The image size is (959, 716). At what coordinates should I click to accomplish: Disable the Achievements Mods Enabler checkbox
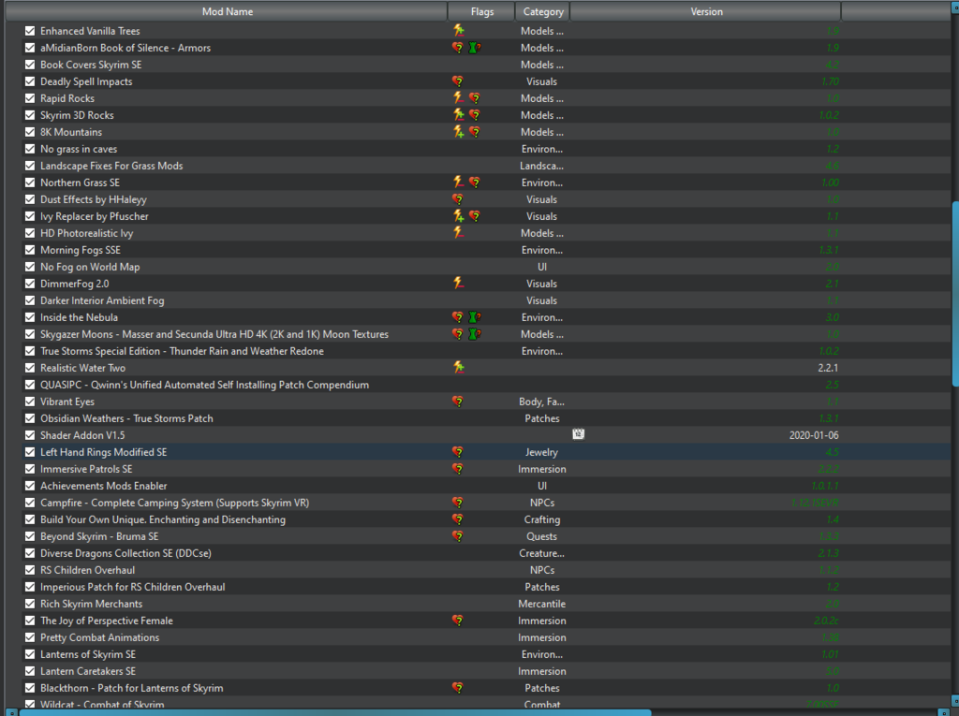[x=30, y=486]
